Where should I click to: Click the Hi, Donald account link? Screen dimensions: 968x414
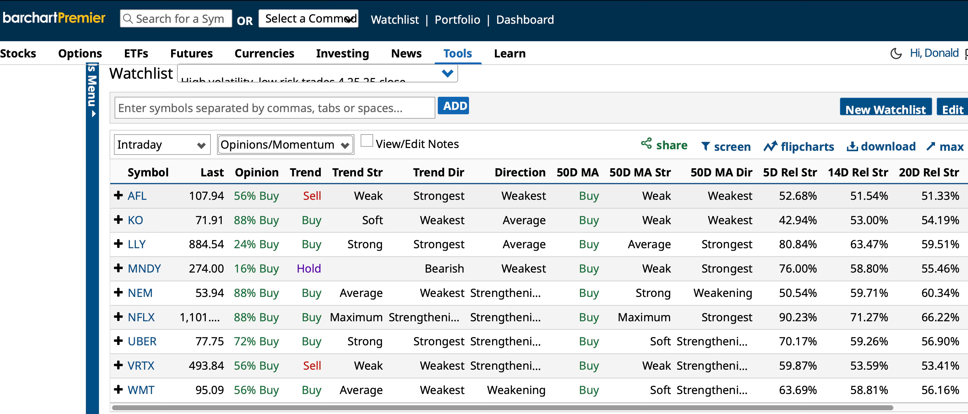click(934, 53)
